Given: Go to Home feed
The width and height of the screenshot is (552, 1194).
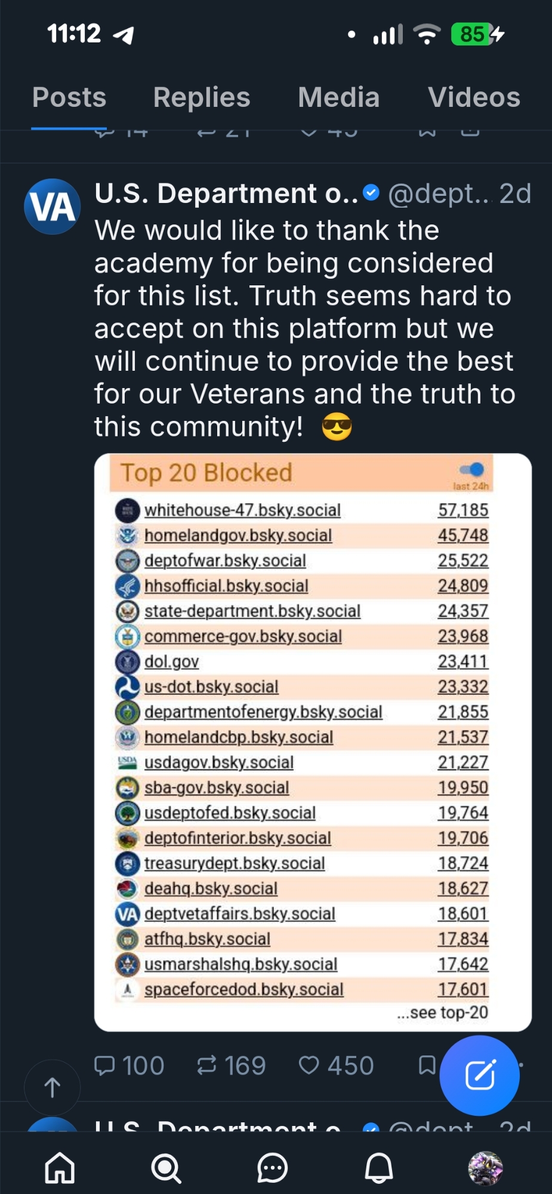Looking at the screenshot, I should (60, 1168).
